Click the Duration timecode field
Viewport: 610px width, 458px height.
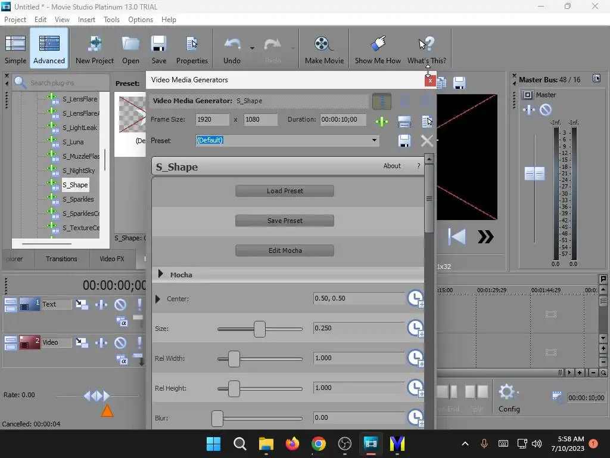343,119
